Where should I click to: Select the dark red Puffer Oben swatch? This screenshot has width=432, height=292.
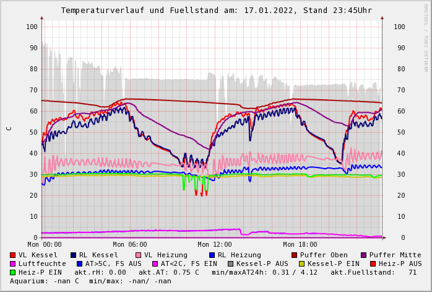tap(295, 255)
